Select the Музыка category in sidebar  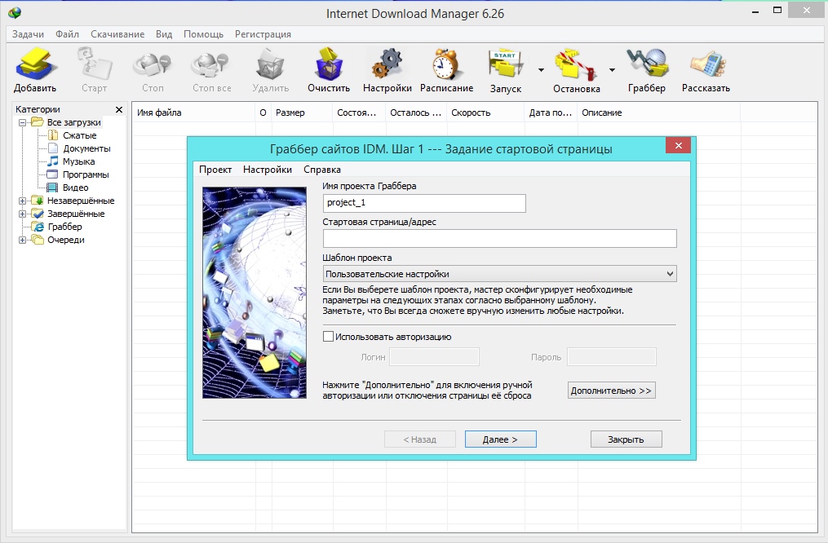tap(78, 161)
